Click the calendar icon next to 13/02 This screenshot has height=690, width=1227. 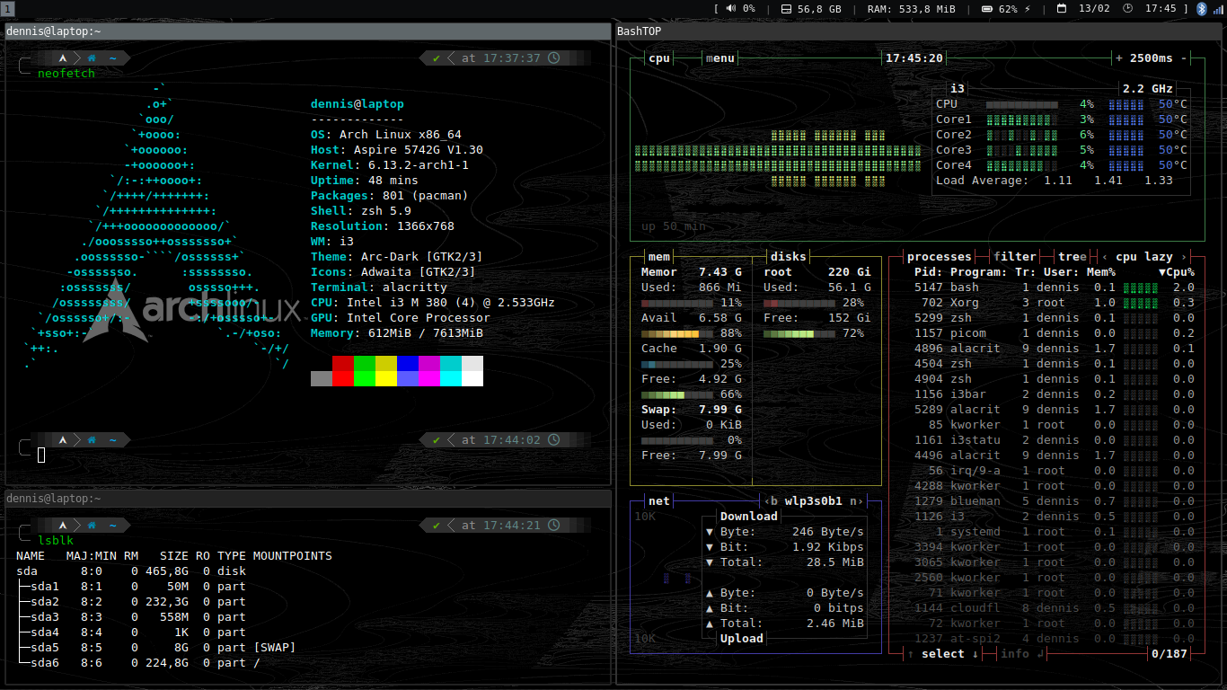pos(1062,8)
